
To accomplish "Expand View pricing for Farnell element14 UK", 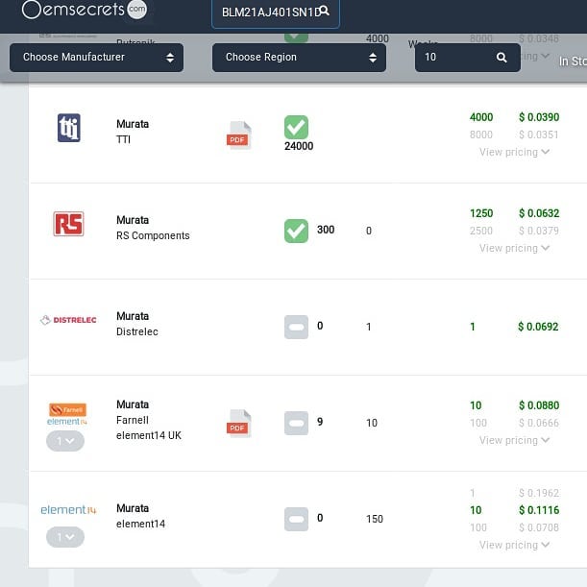I will click(x=514, y=440).
